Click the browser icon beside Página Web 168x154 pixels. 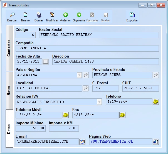click(x=156, y=142)
